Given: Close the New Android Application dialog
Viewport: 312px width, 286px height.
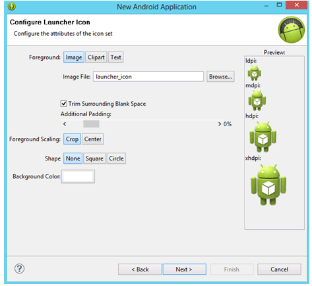Looking at the screenshot, I should tap(297, 5).
